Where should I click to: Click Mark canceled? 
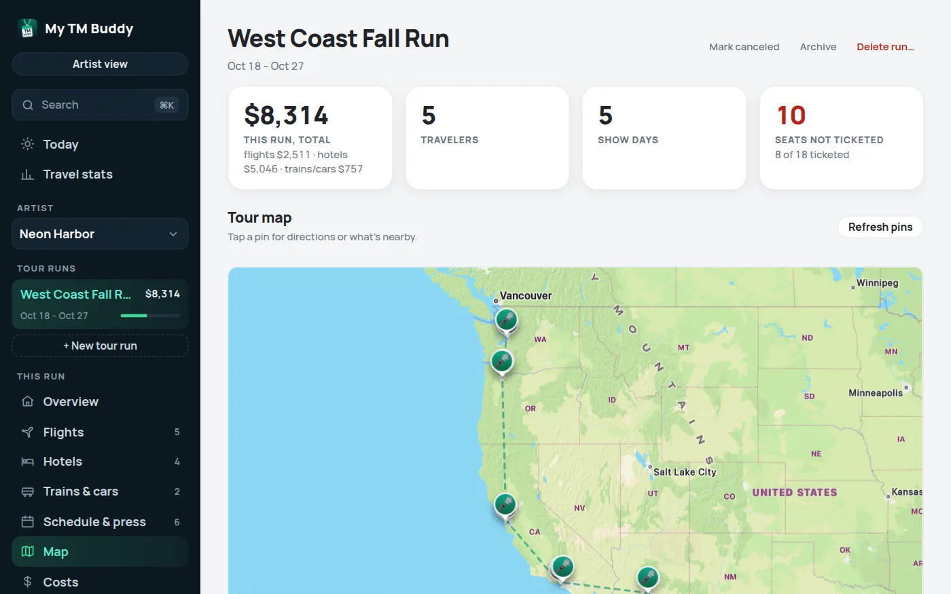click(x=744, y=47)
